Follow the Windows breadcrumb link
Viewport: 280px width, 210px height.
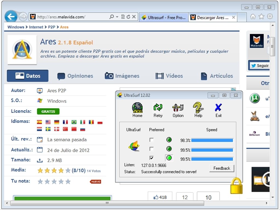click(16, 27)
